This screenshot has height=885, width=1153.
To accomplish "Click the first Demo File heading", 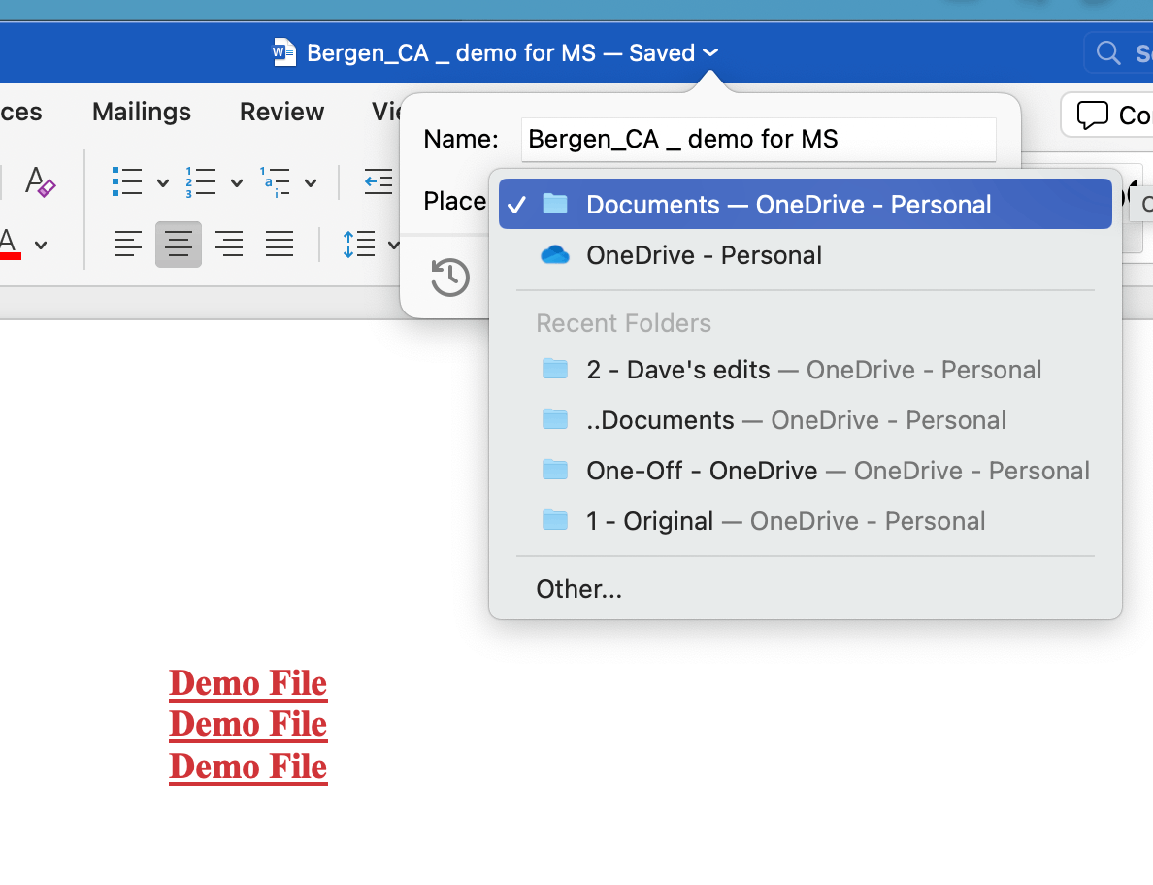I will (x=248, y=683).
